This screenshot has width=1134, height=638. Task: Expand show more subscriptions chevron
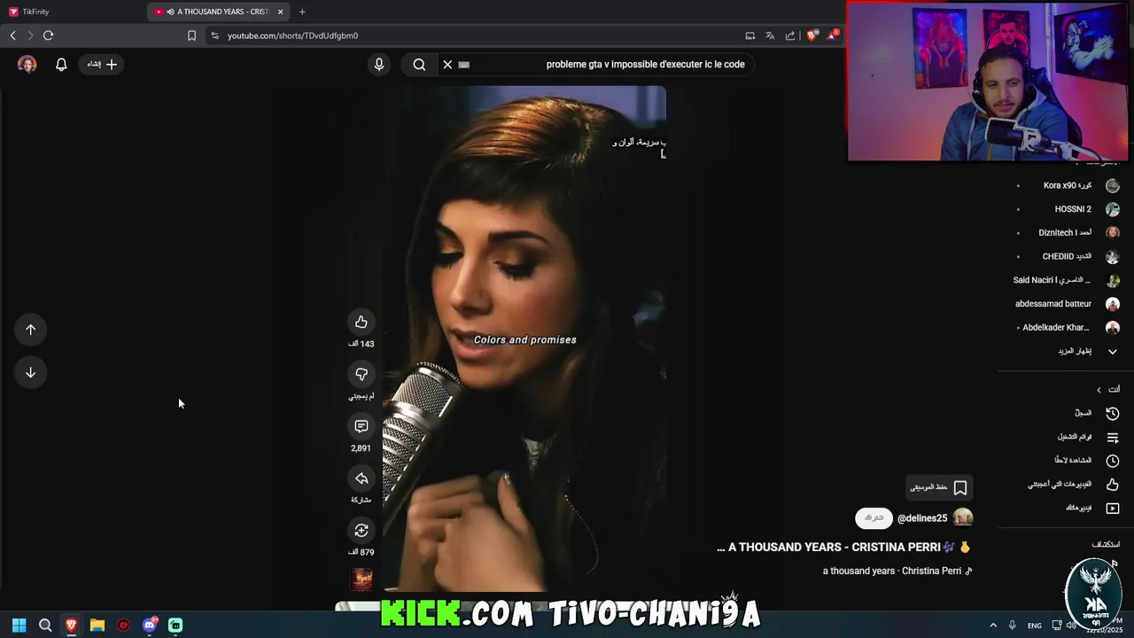(1113, 352)
